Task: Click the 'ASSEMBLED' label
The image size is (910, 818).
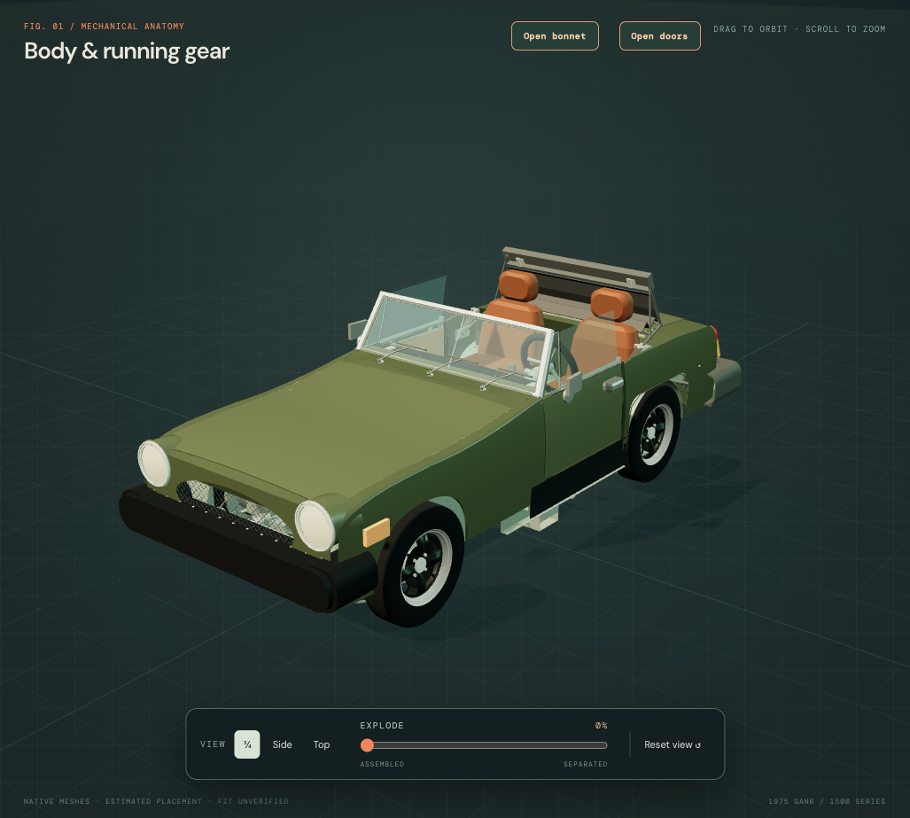Action: coord(382,764)
